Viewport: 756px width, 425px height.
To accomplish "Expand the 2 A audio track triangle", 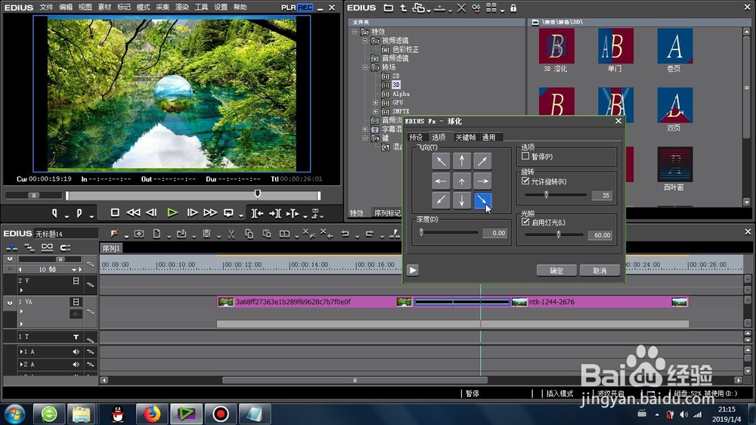I will pos(20,365).
